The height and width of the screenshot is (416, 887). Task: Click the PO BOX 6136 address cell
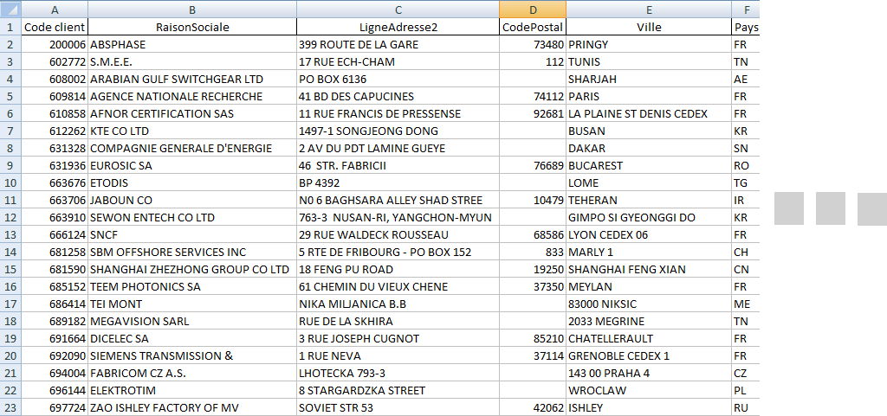398,79
